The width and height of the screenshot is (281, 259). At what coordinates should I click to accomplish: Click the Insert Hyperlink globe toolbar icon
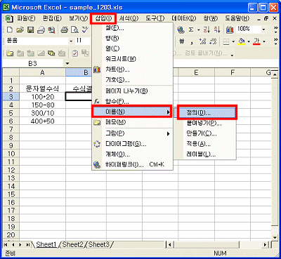pyautogui.click(x=181, y=29)
